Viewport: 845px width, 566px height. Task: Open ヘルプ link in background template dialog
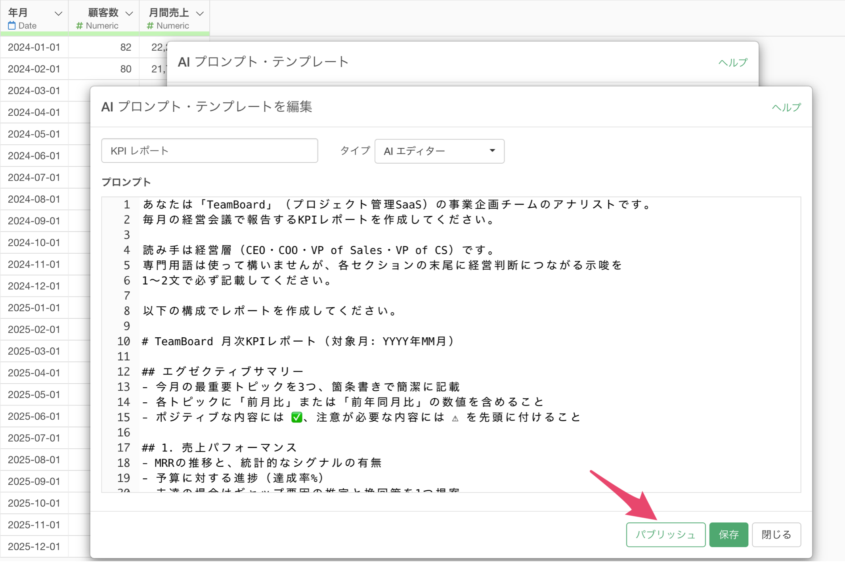click(733, 62)
